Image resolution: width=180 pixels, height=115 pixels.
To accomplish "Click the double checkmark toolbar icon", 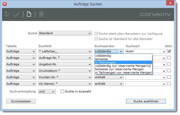I will pyautogui.click(x=7, y=14).
